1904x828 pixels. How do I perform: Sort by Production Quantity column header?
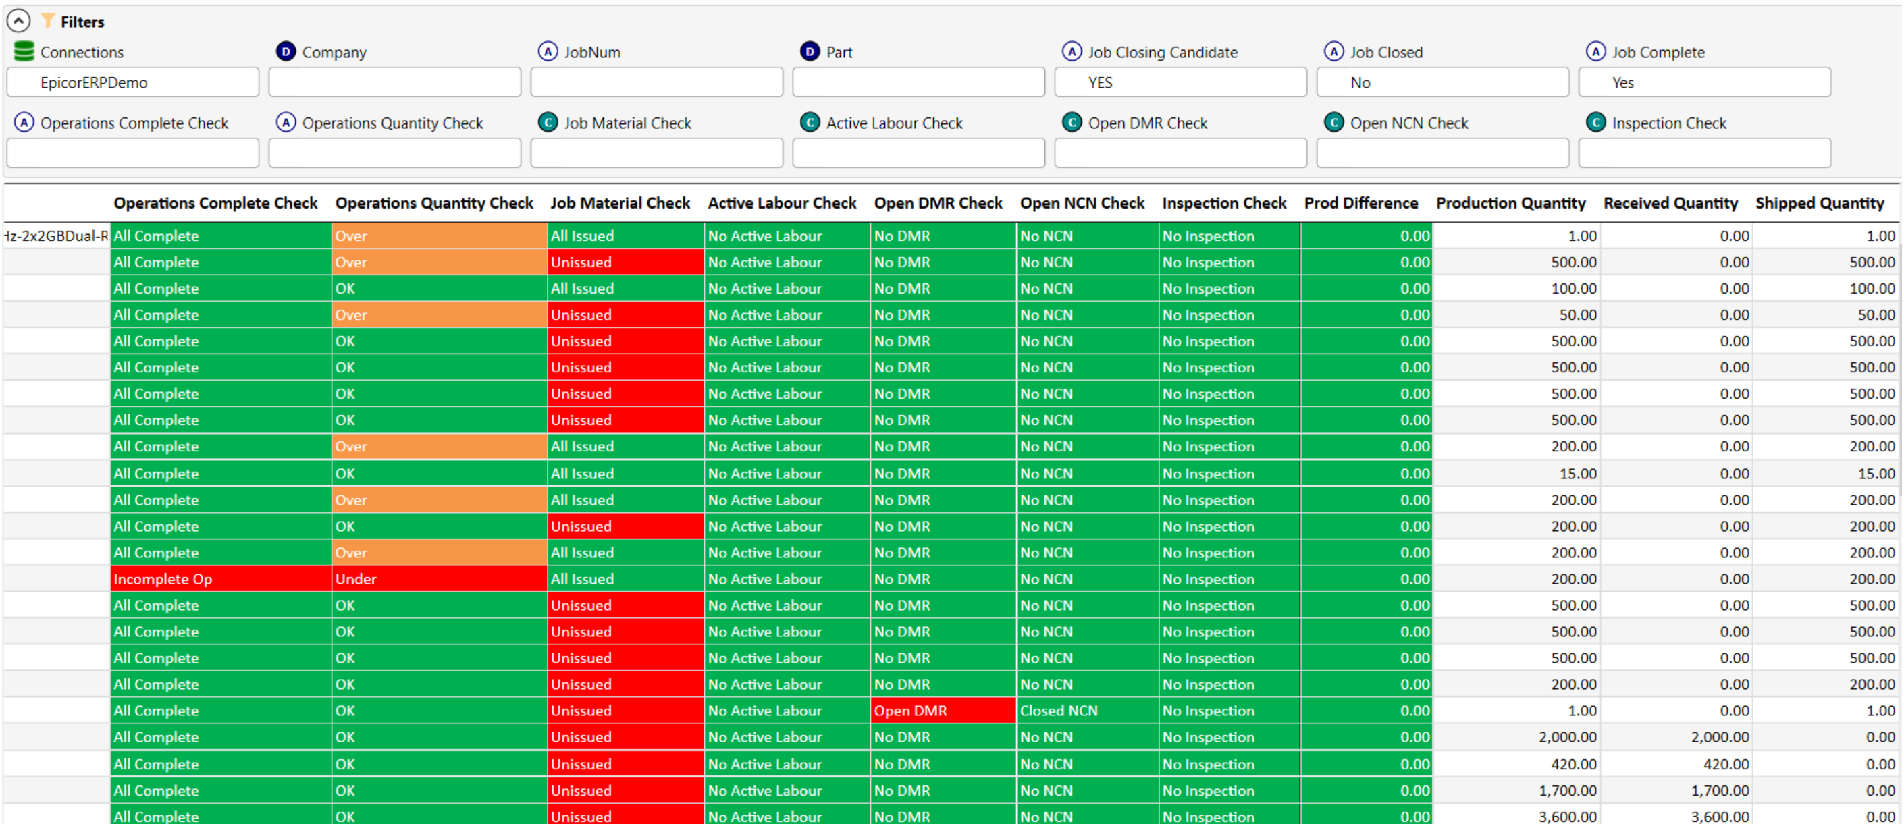pos(1510,203)
